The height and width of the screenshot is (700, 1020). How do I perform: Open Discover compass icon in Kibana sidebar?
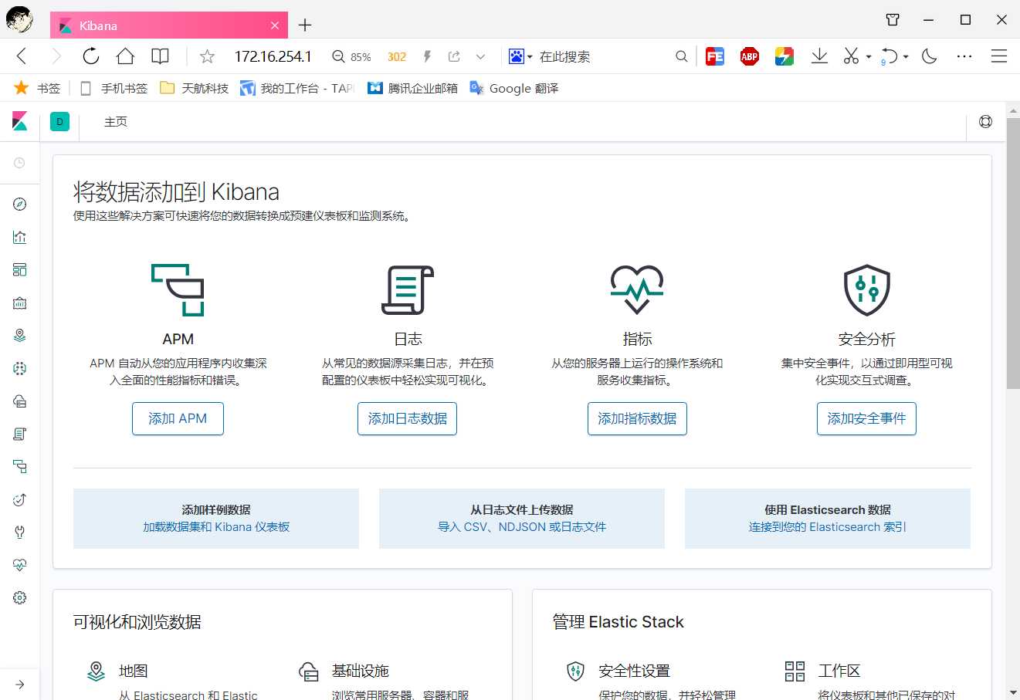(x=20, y=204)
